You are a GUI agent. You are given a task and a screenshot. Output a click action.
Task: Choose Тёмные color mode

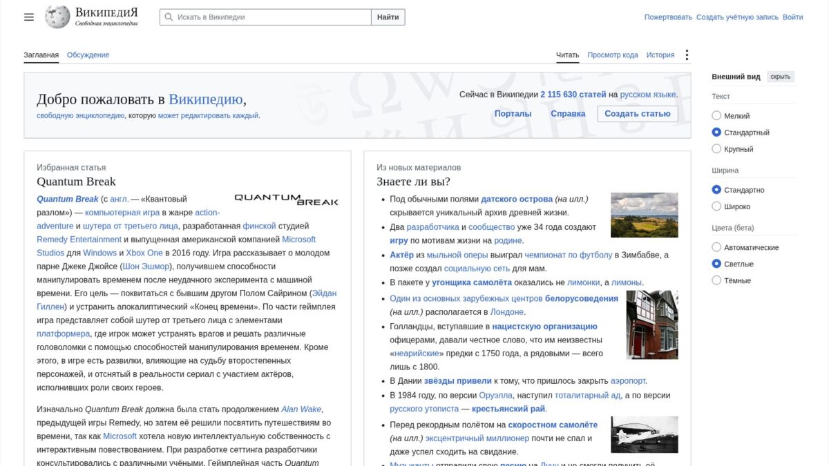[x=716, y=280]
